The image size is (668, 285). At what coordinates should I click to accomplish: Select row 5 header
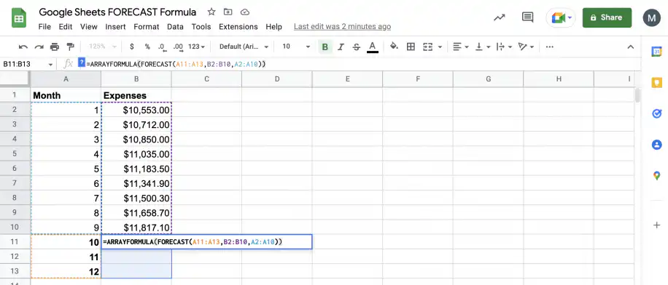(15, 153)
